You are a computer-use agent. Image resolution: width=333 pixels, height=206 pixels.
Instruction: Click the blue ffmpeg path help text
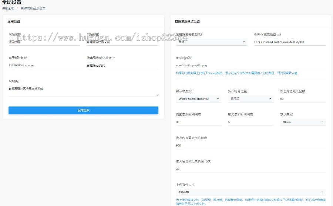(x=236, y=73)
